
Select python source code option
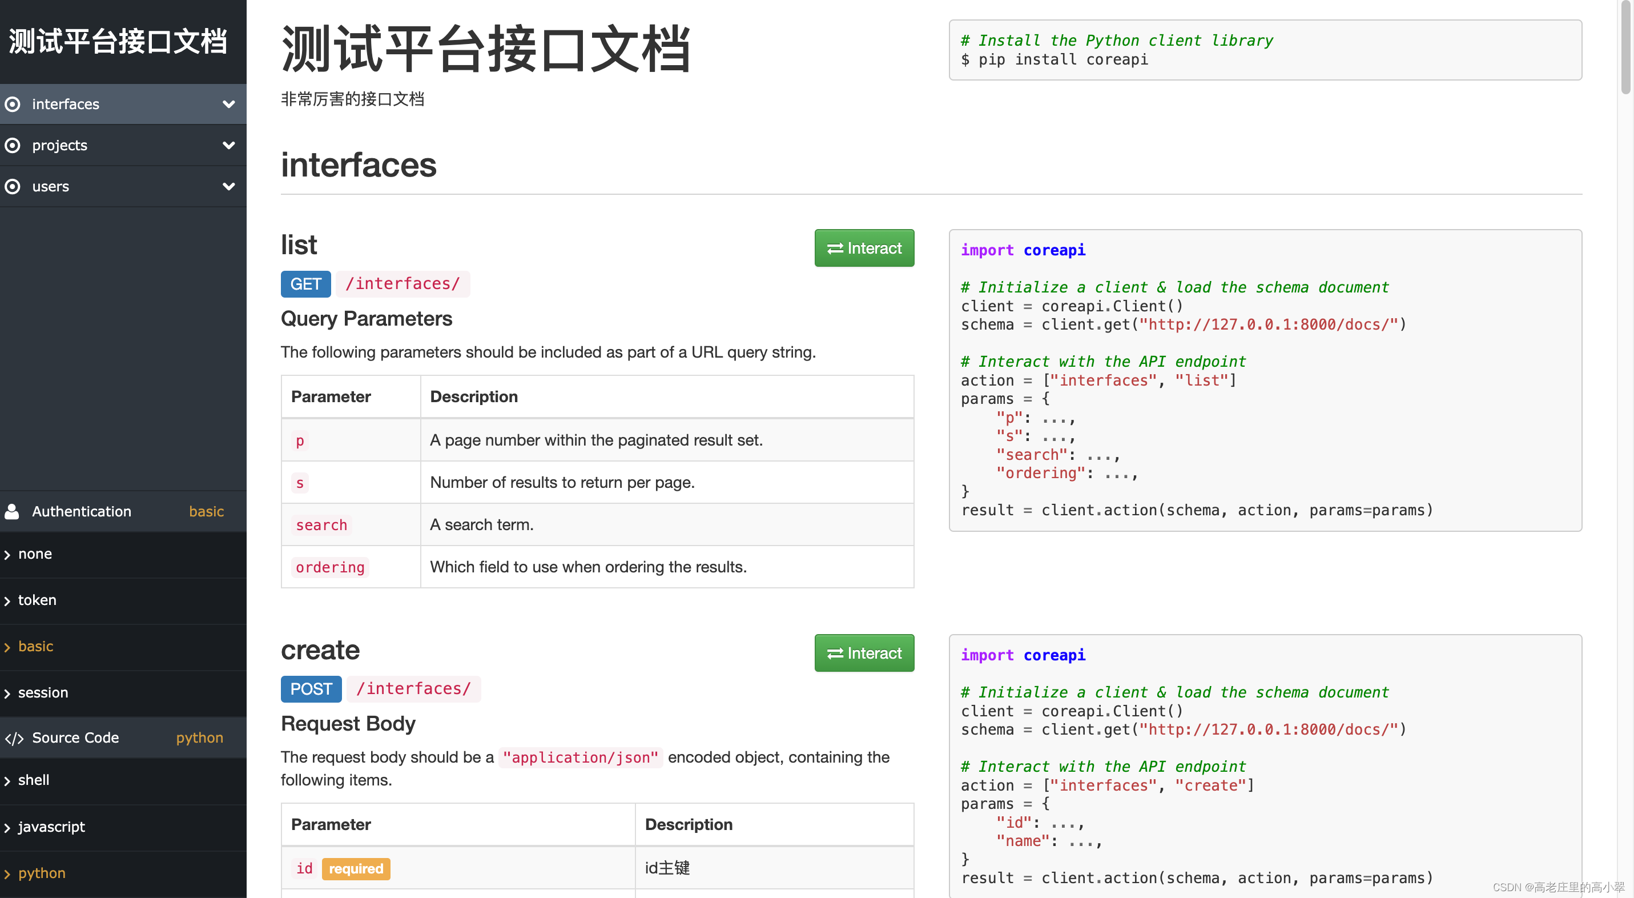pos(42,873)
